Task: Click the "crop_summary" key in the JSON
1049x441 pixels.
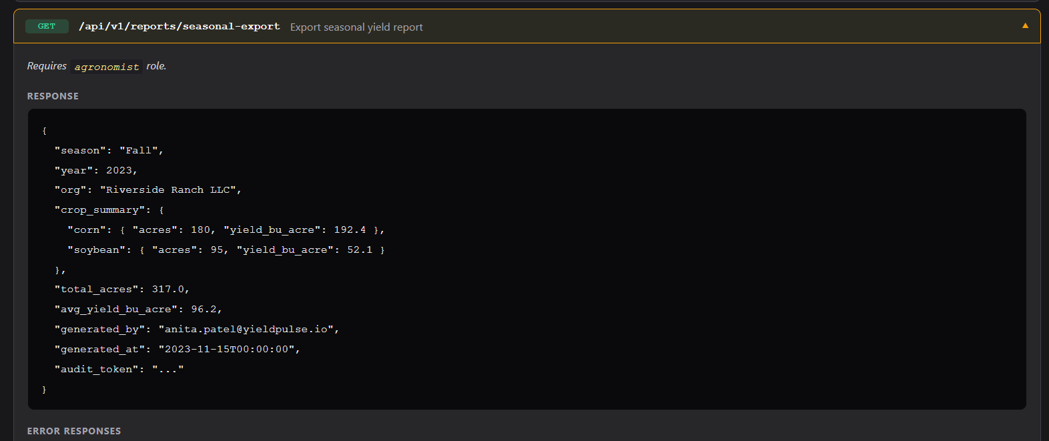Action: click(x=100, y=210)
